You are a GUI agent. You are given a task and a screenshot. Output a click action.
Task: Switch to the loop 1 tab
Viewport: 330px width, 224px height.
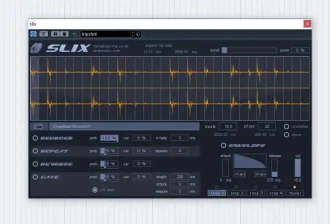click(217, 193)
